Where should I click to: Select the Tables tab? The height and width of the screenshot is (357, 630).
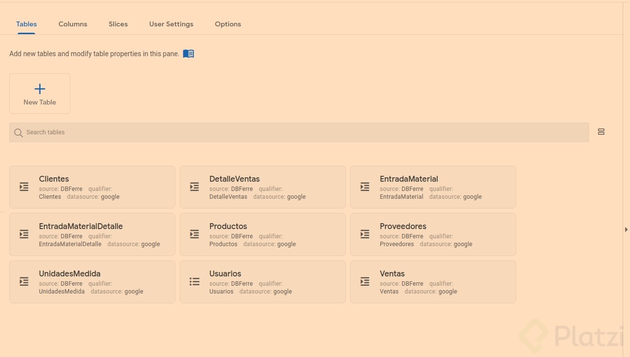click(x=26, y=24)
